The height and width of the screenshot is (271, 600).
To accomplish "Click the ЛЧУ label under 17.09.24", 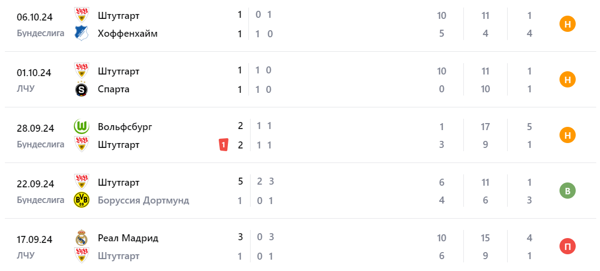I will [25, 255].
